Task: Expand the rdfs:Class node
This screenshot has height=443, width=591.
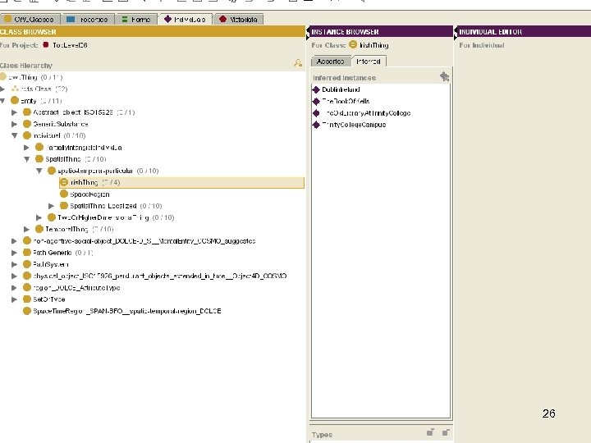Action: (x=2, y=89)
